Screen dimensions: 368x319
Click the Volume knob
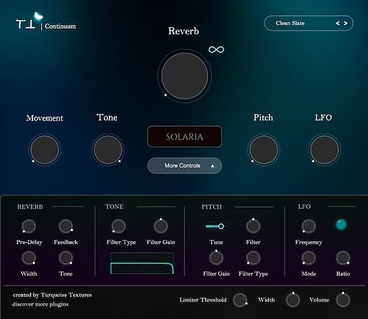(x=343, y=300)
